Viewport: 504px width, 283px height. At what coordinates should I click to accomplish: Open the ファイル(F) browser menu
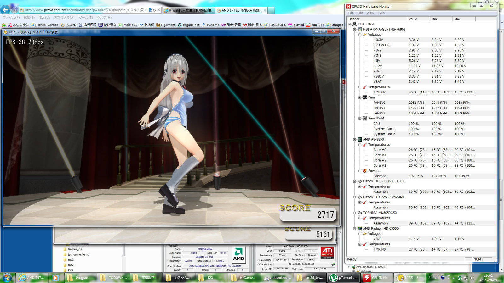pyautogui.click(x=11, y=18)
